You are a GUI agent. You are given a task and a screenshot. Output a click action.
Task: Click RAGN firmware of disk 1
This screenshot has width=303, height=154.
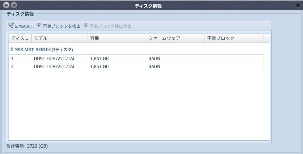(154, 59)
